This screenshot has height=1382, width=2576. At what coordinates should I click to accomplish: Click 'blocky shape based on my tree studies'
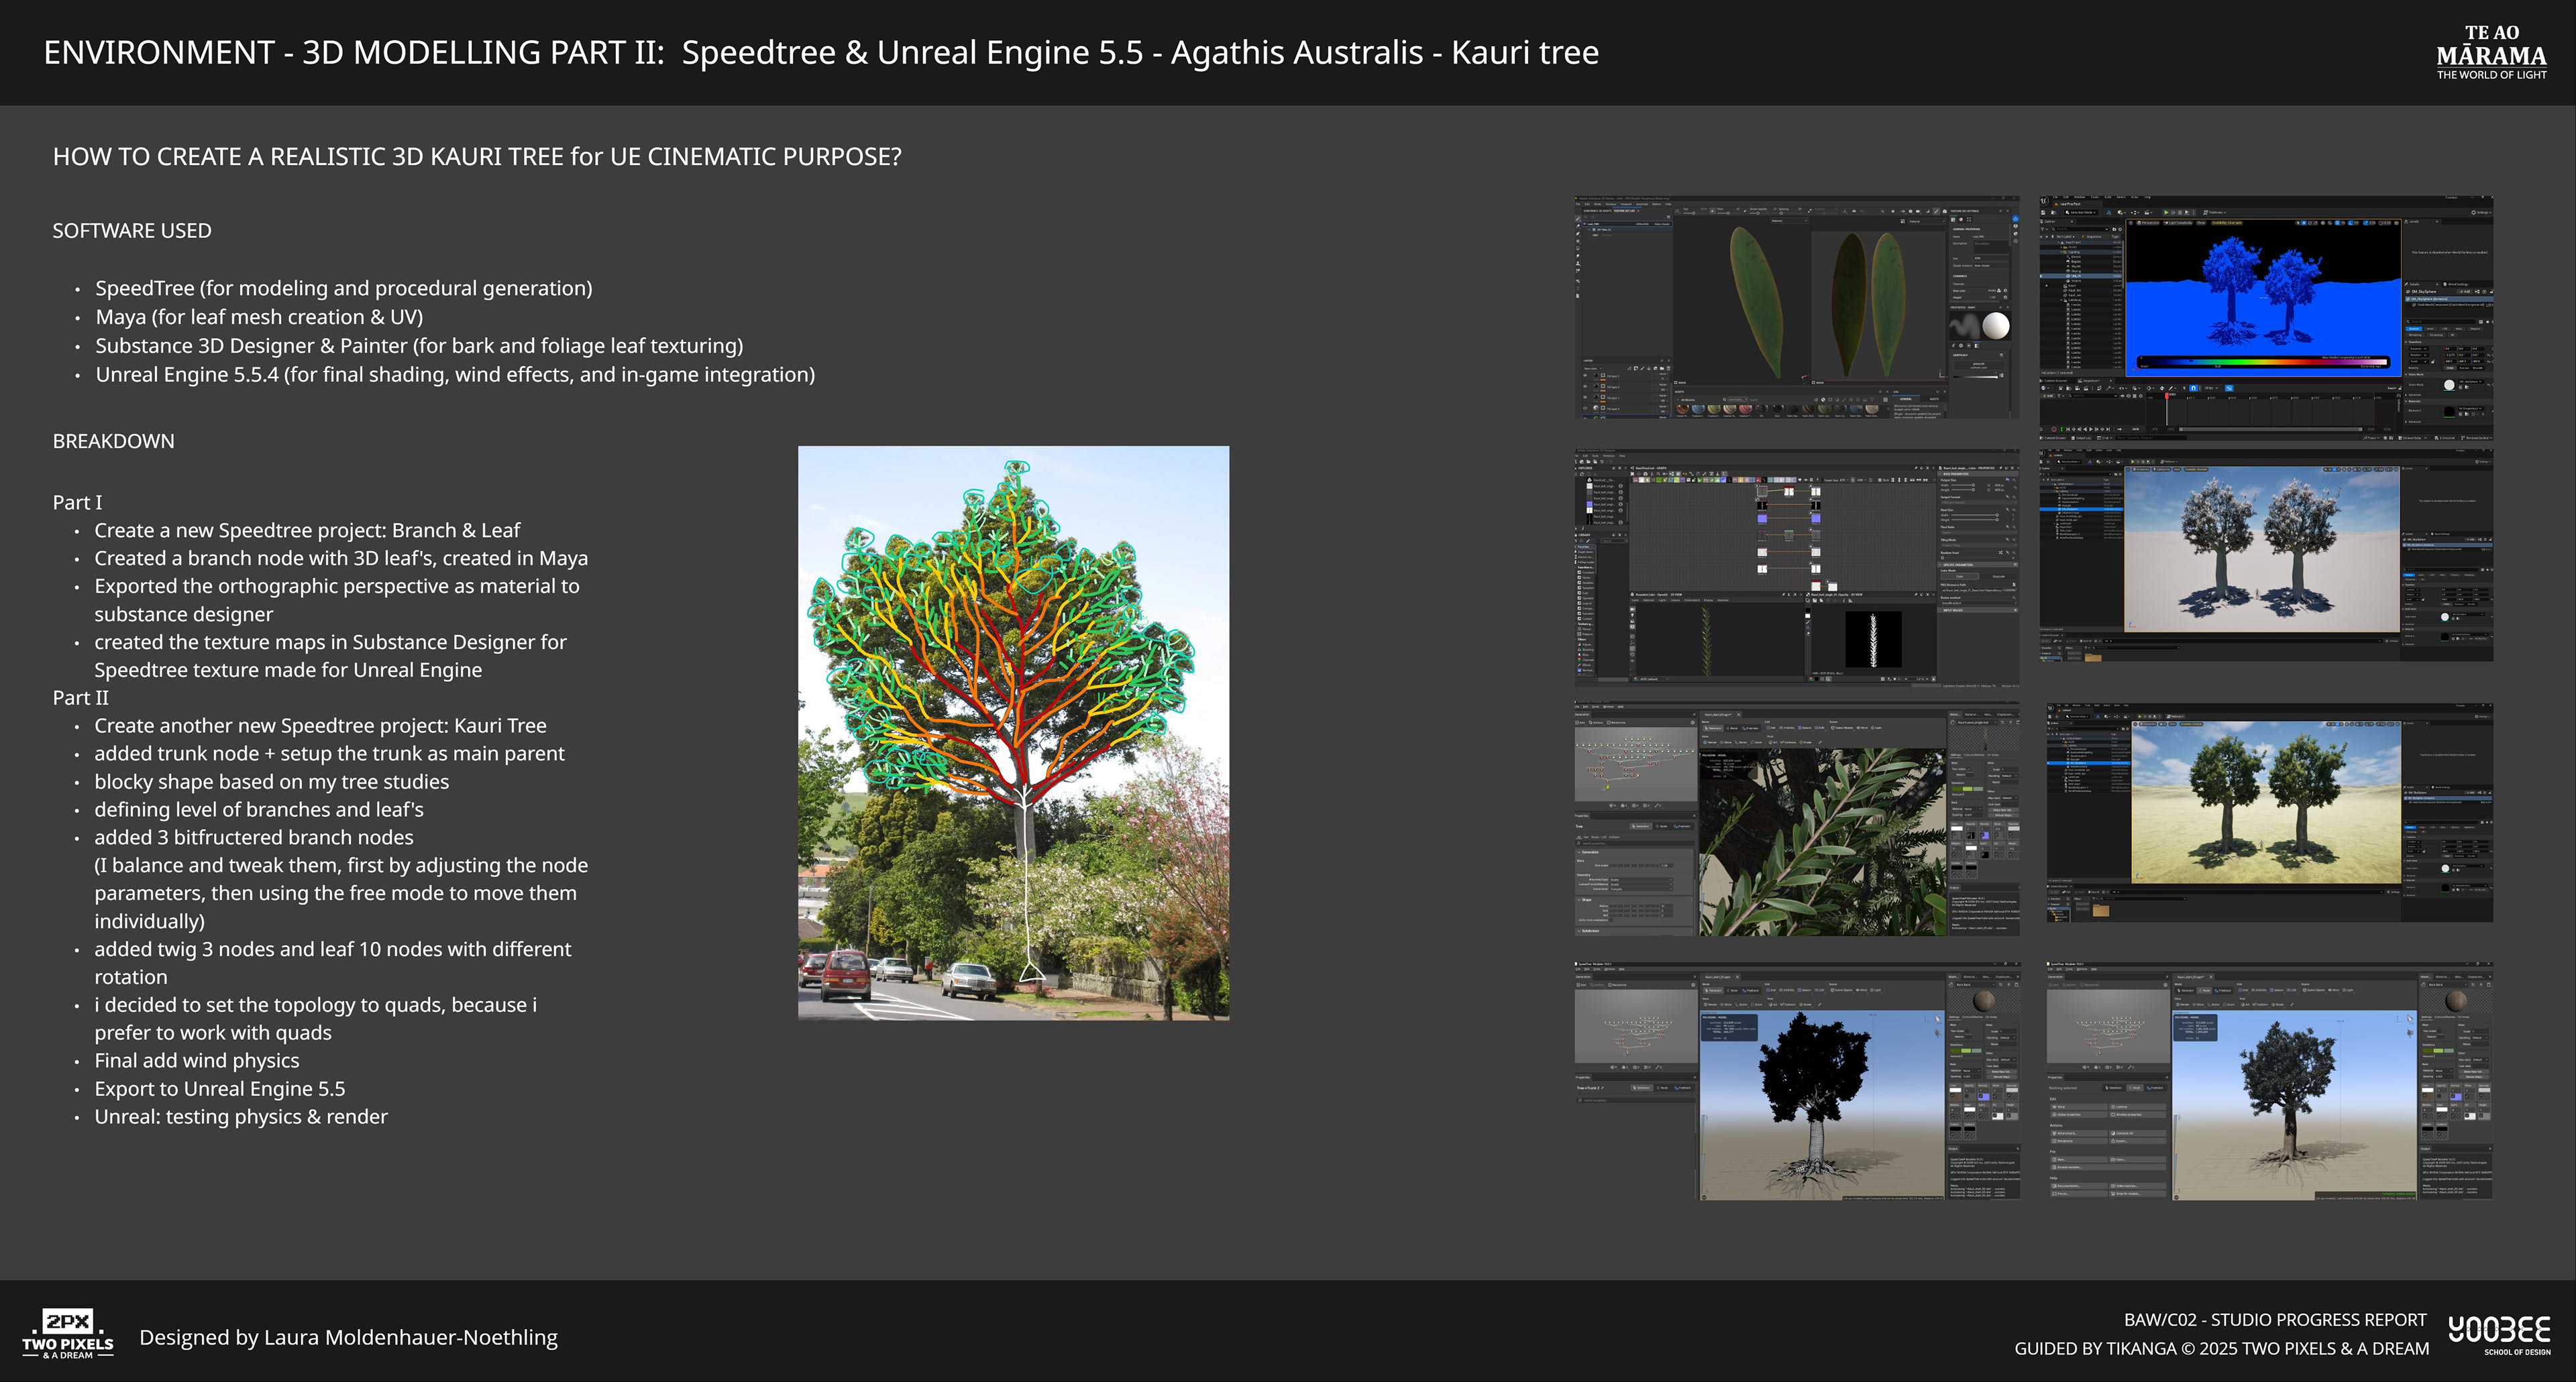tap(272, 781)
